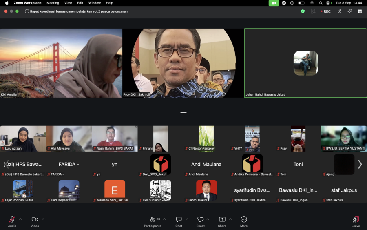
Task: Open the Meeting menu
Action: pyautogui.click(x=53, y=3)
